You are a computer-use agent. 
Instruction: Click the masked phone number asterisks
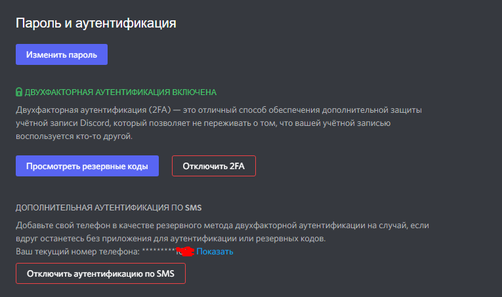point(159,251)
